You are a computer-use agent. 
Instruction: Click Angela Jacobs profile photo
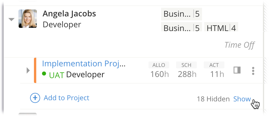[28, 19]
